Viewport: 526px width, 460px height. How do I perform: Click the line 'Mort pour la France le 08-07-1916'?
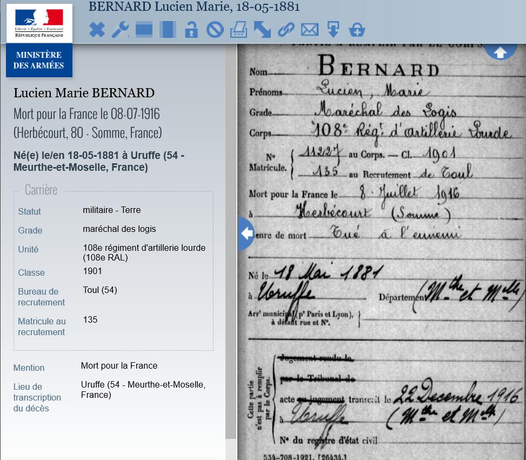coord(86,114)
